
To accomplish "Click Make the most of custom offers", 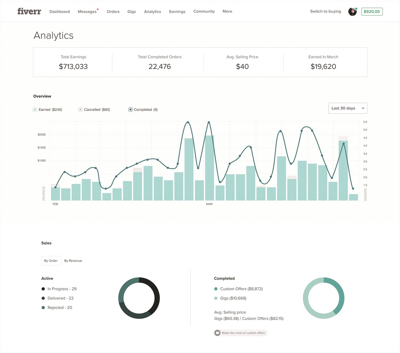I will point(243,333).
